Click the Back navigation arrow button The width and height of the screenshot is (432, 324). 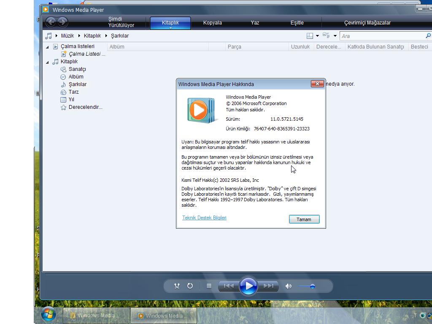pyautogui.click(x=51, y=22)
